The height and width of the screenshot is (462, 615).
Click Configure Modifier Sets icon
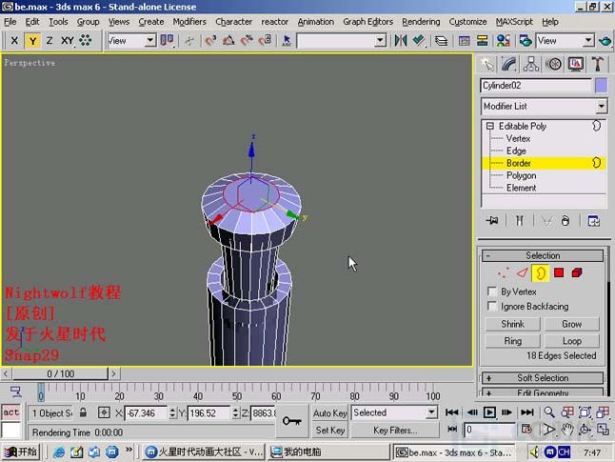[593, 221]
